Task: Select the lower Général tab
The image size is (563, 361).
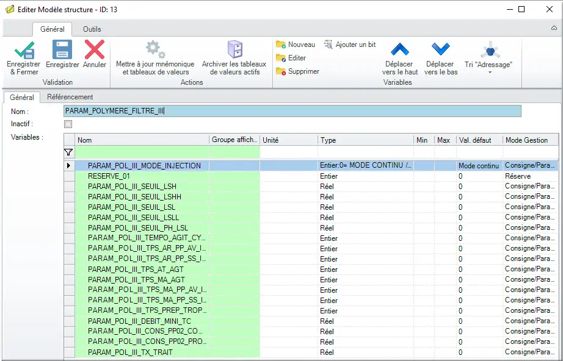Action: click(22, 97)
